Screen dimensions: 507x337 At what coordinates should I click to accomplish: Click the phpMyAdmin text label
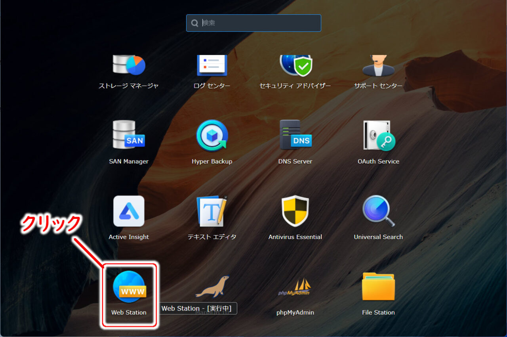[x=295, y=312]
